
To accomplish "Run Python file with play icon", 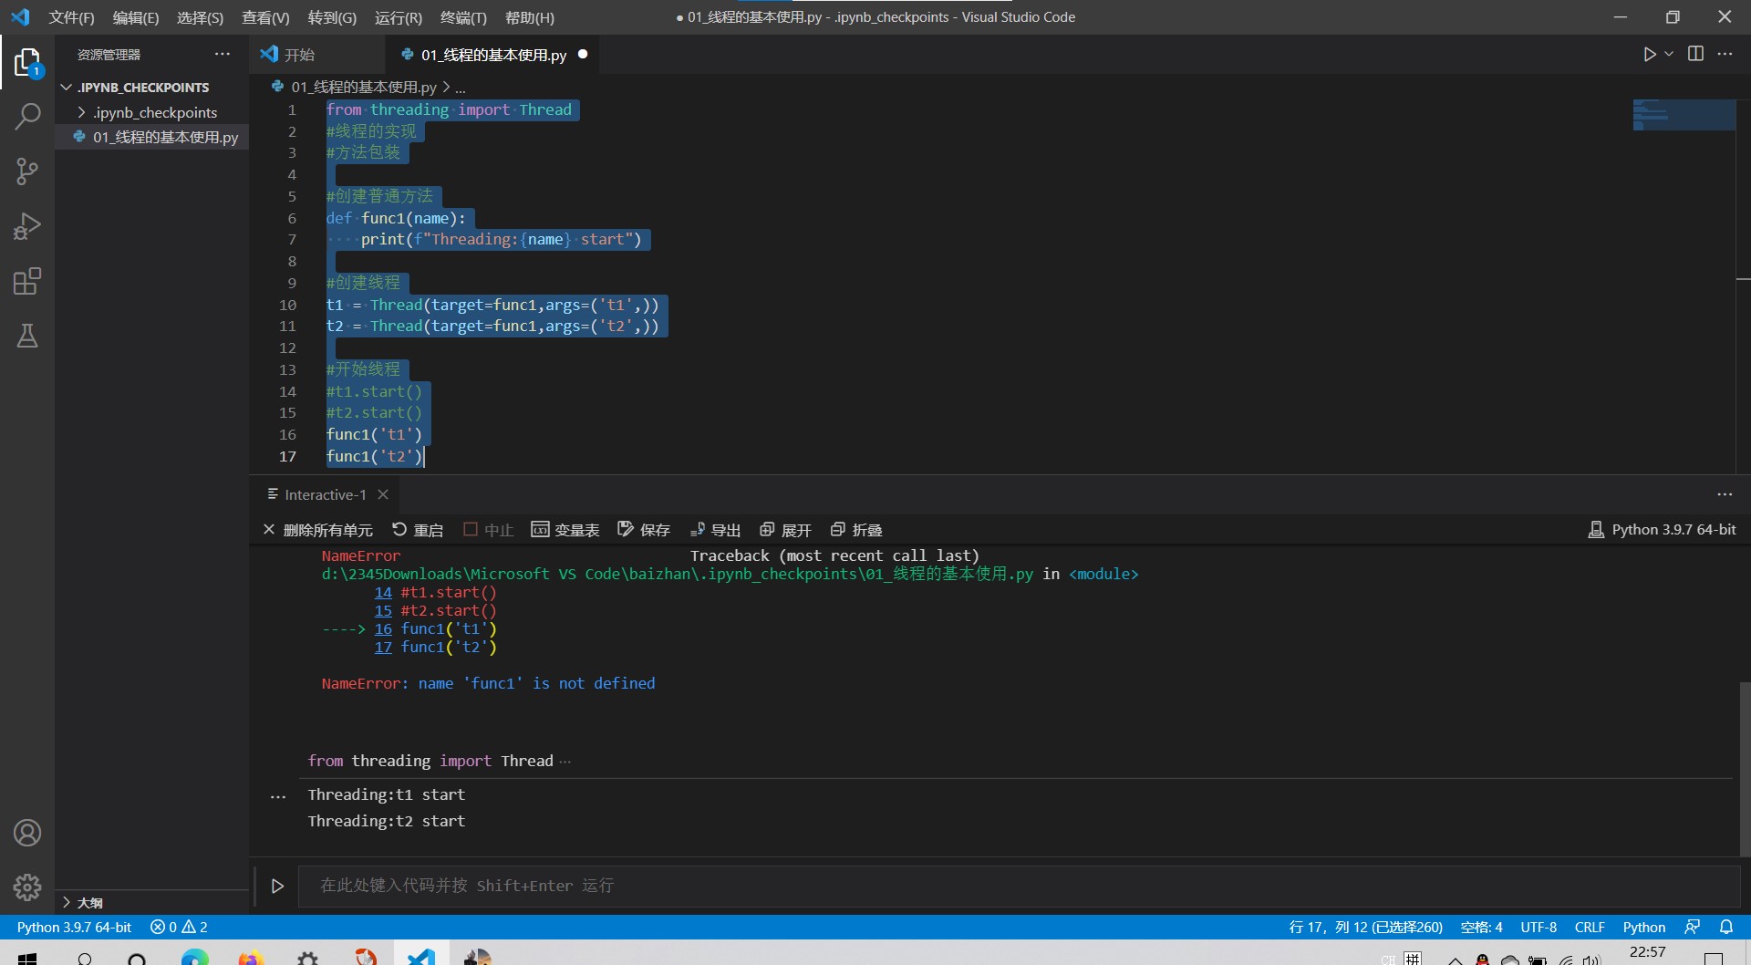I will (1649, 54).
